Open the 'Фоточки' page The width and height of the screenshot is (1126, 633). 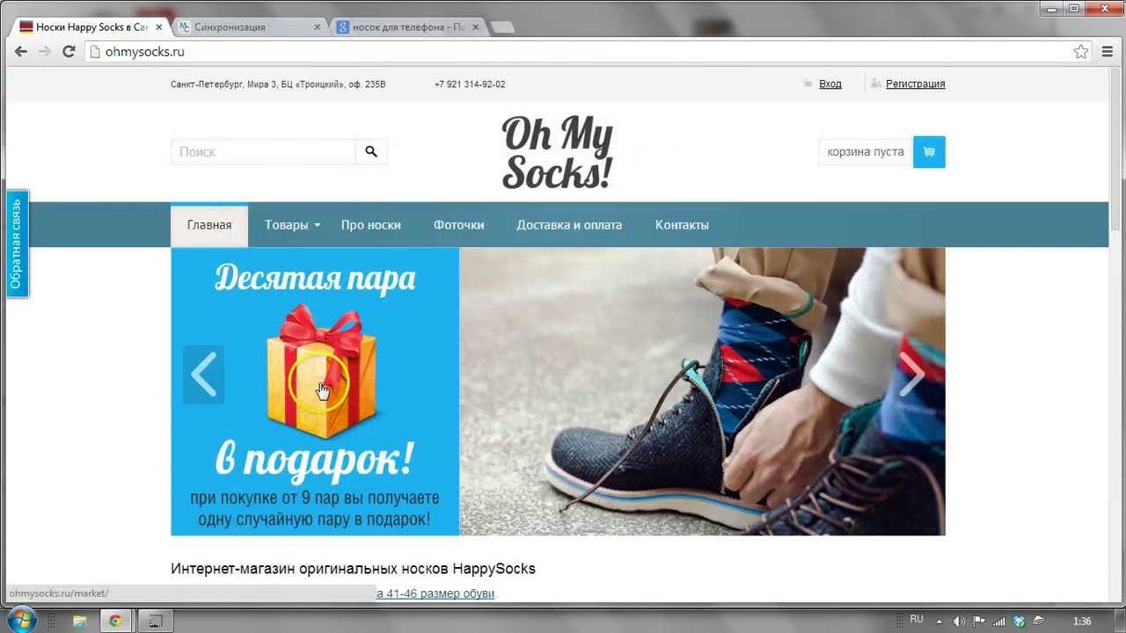[458, 225]
